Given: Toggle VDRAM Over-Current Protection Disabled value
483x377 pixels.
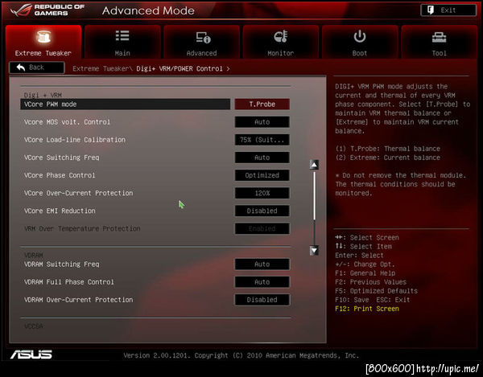Looking at the screenshot, I should pyautogui.click(x=262, y=300).
